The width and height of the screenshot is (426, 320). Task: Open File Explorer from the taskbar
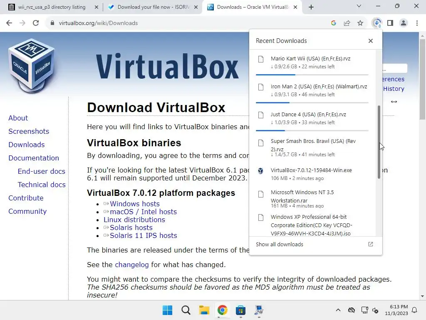(204, 310)
